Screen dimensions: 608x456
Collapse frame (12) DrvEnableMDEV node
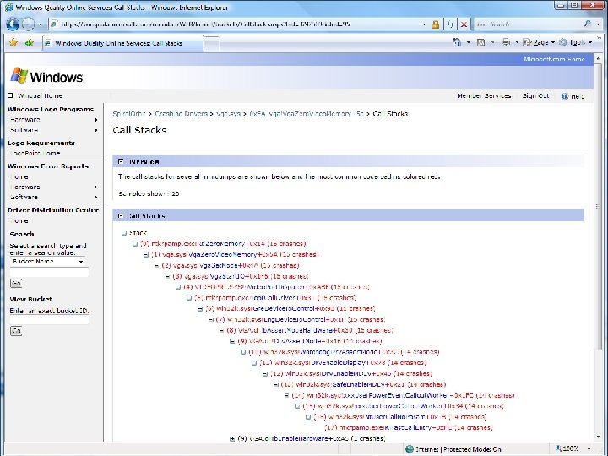265,374
